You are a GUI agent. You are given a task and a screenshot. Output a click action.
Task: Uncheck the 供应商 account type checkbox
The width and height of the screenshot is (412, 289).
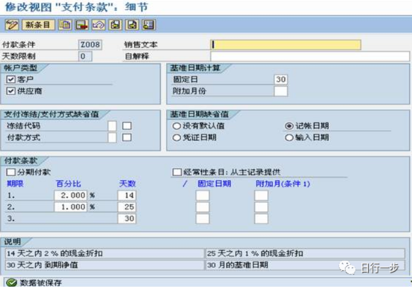pos(11,91)
